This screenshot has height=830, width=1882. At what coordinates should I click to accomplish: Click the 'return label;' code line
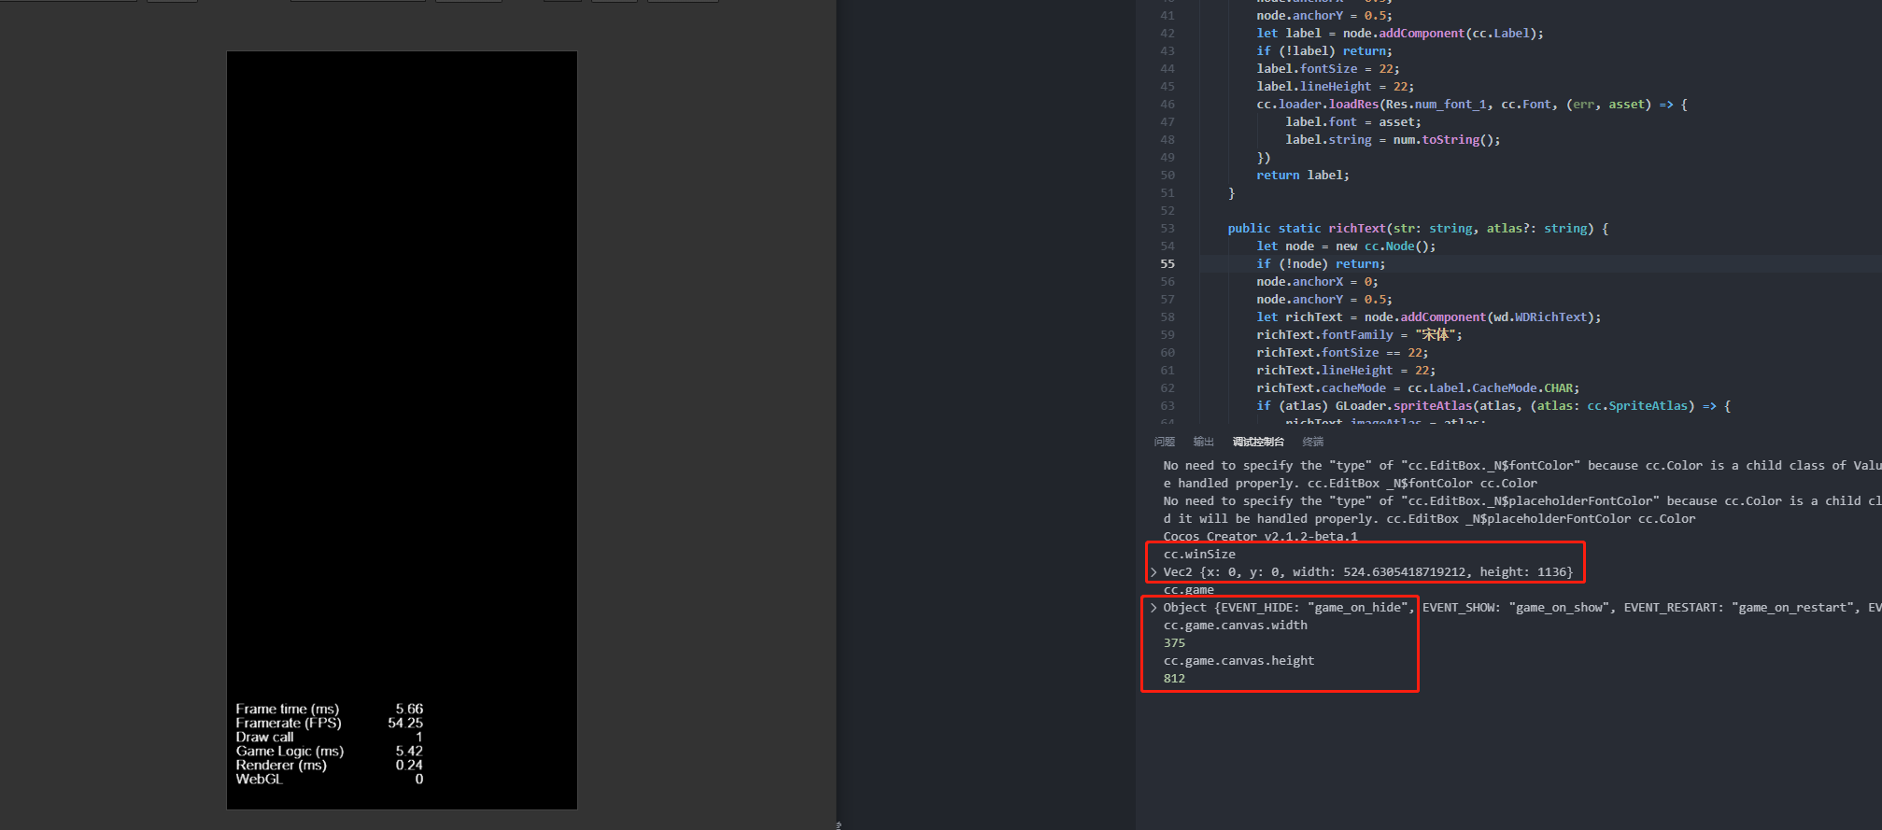coord(1302,176)
